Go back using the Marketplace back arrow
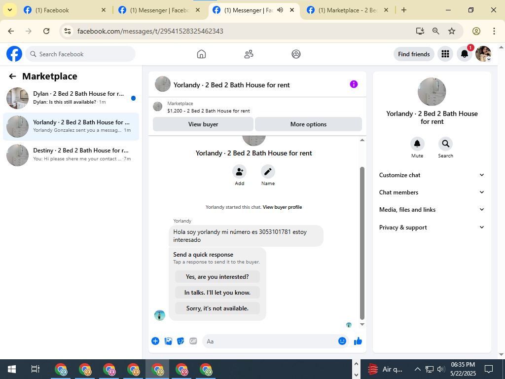Viewport: 505px width, 379px height. click(12, 76)
